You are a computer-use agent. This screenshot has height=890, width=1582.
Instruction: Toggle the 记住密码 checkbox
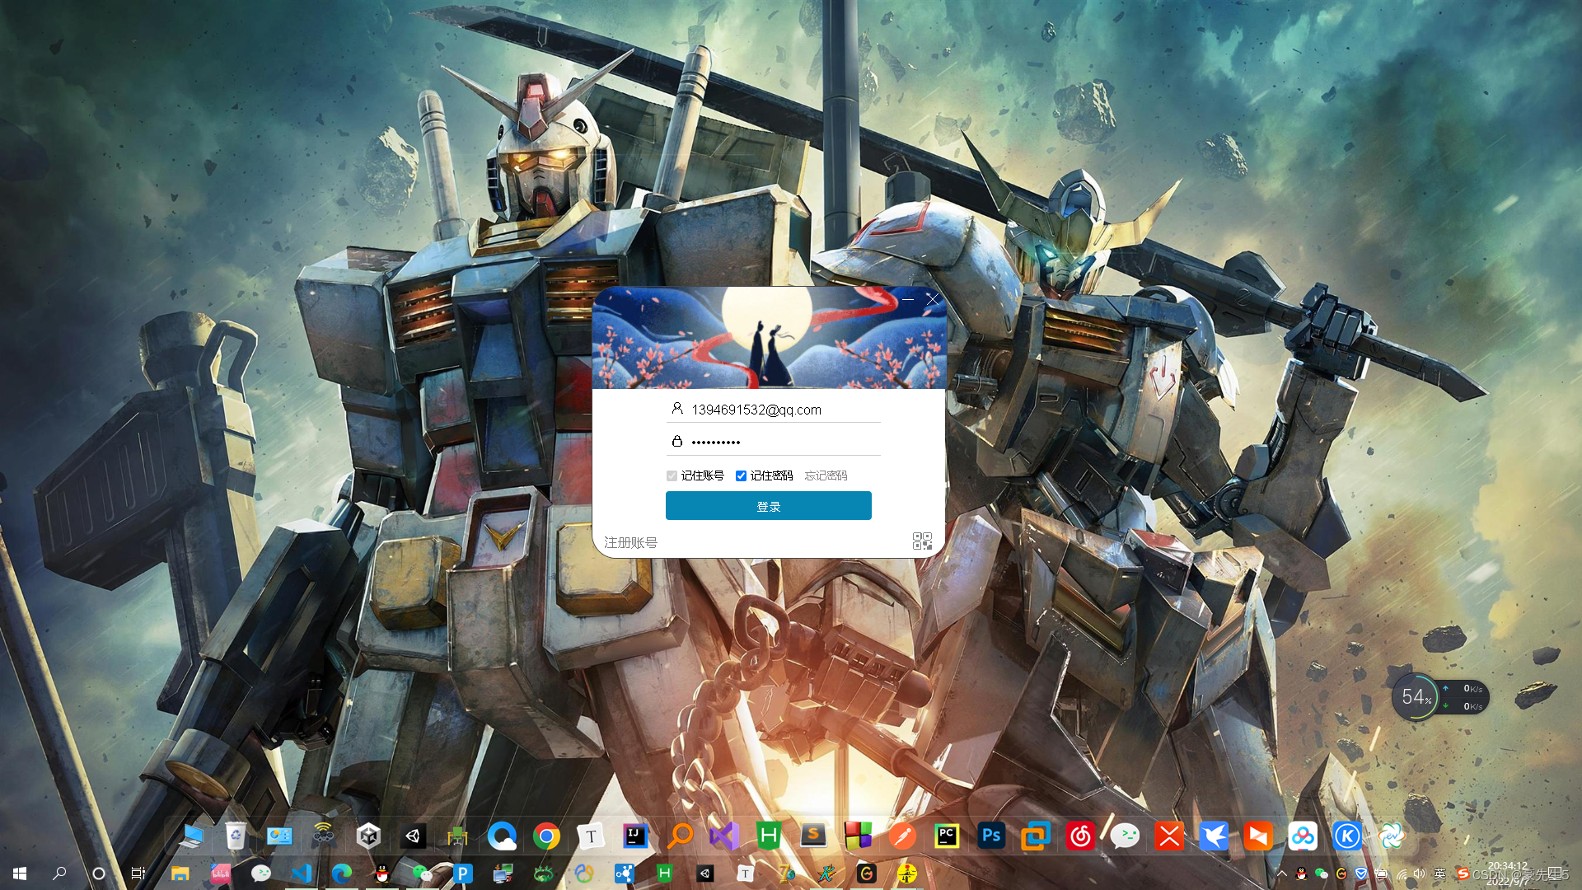click(742, 475)
